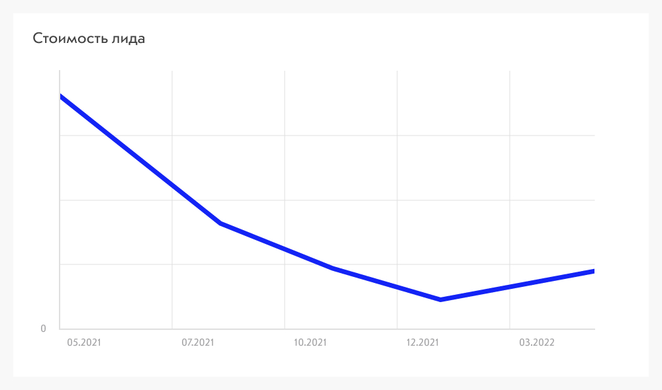Click the blue line between 10.2021 and 12.2021
This screenshot has width=662, height=390.
click(x=387, y=284)
